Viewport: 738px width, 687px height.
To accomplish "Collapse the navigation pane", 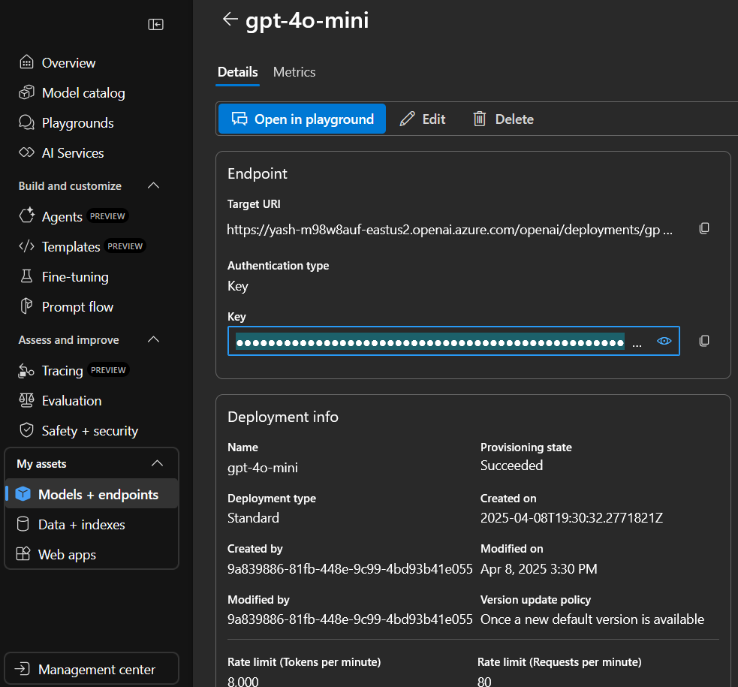I will 155,24.
